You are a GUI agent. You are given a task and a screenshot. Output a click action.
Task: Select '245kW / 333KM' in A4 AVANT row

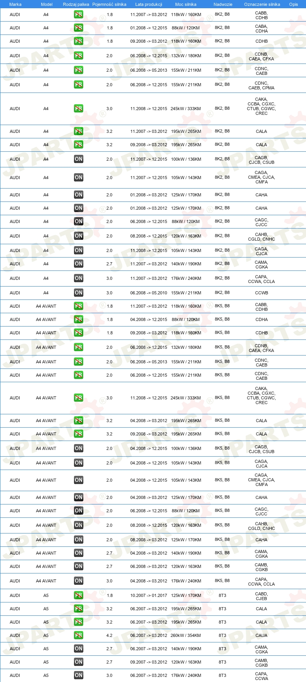tap(186, 398)
